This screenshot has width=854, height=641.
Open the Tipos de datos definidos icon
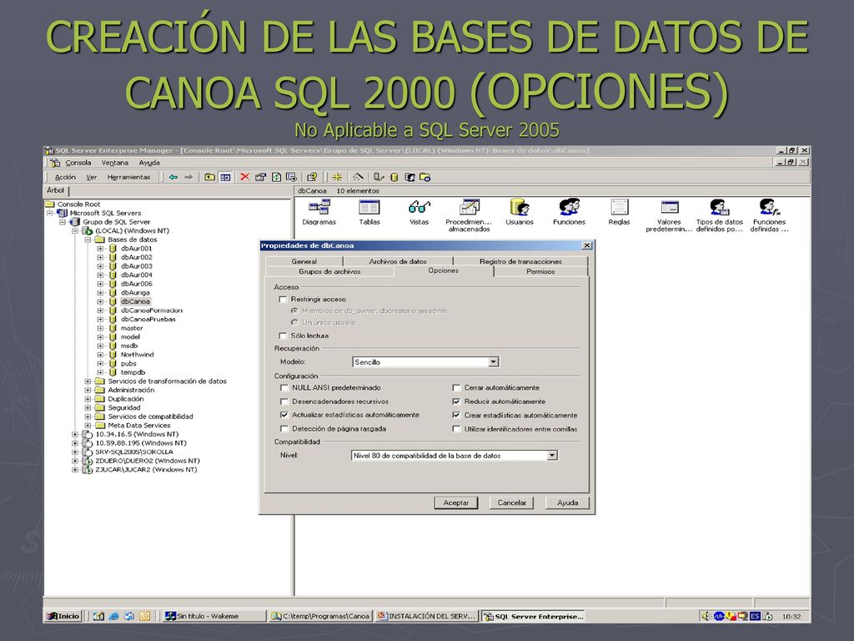tap(719, 215)
